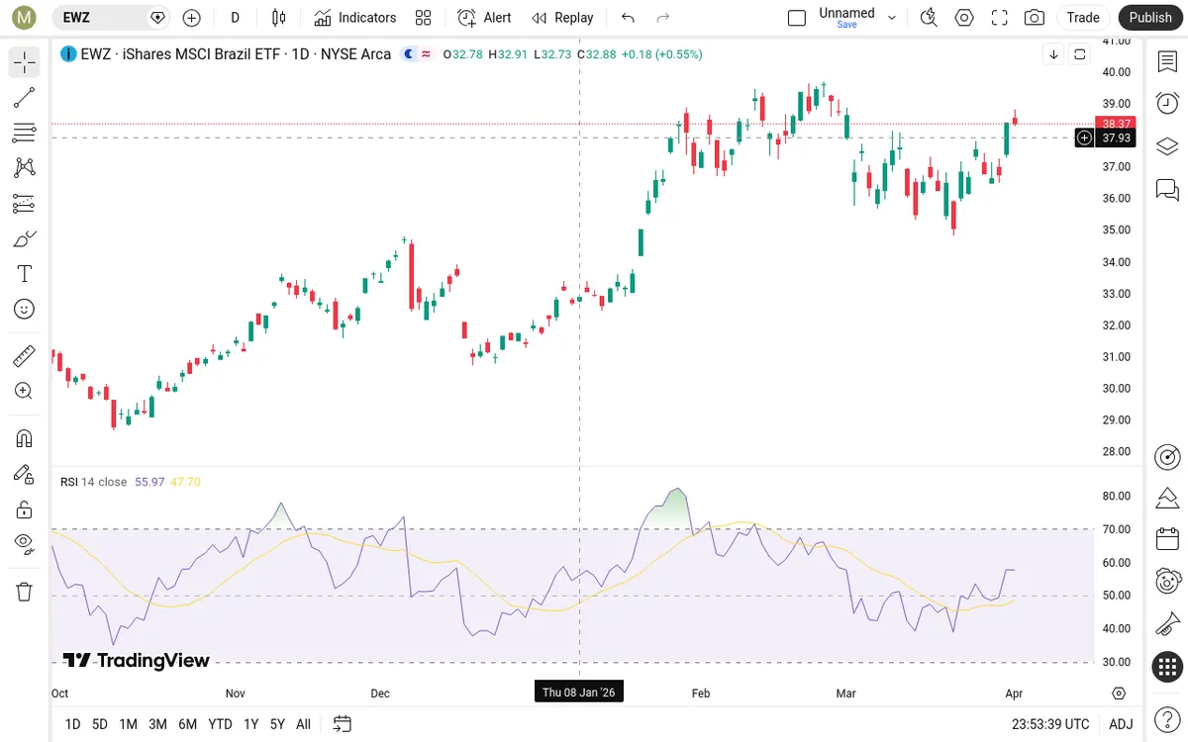Viewport: 1188px width, 742px height.
Task: Open the user profile menu M
Action: (25, 18)
